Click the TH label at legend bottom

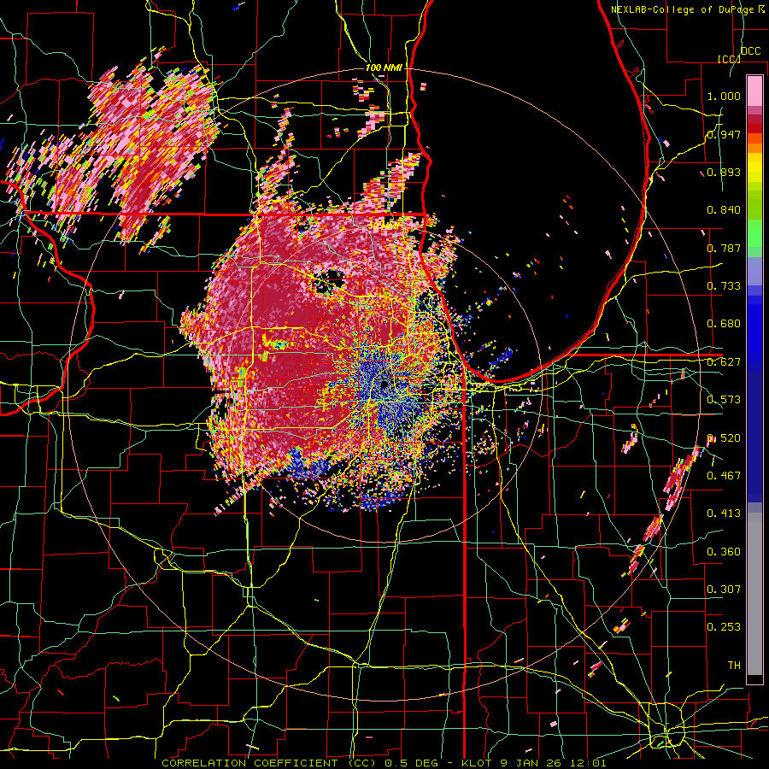[734, 666]
